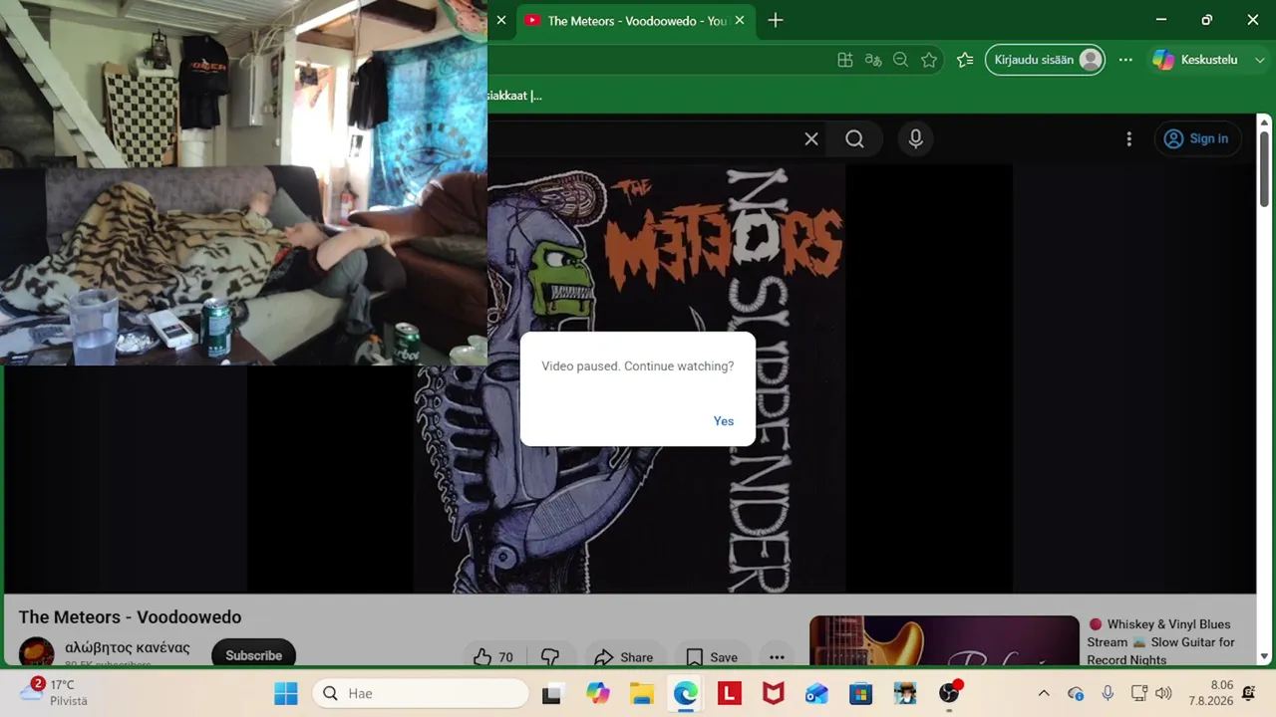Start YouTube voice search with microphone

[x=916, y=139]
